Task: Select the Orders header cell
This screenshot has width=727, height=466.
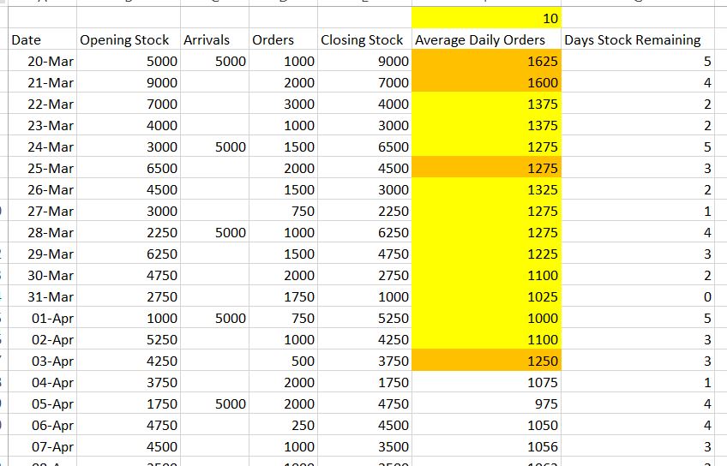Action: tap(283, 40)
